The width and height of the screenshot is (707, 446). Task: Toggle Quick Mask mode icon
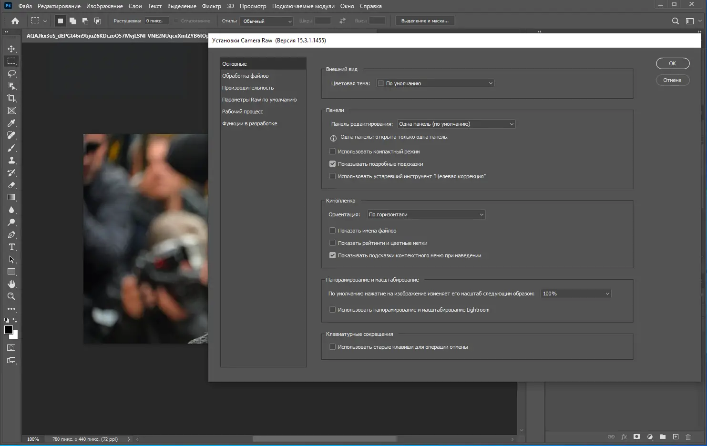(x=11, y=348)
